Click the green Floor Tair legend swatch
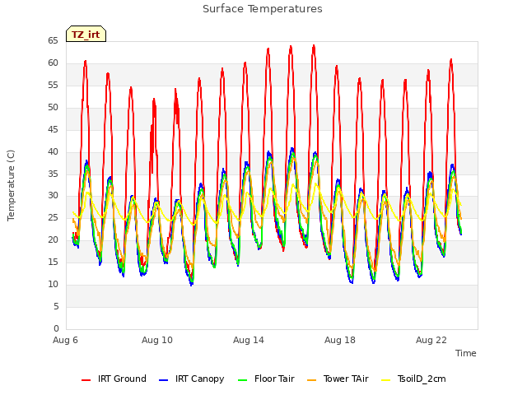The width and height of the screenshot is (527, 395). tap(242, 380)
